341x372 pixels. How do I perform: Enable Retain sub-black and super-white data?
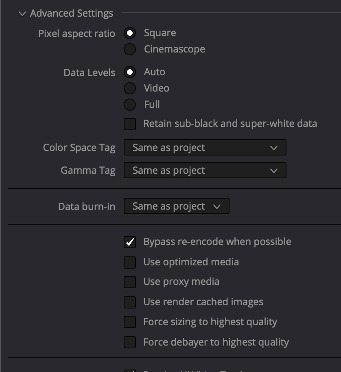click(130, 124)
